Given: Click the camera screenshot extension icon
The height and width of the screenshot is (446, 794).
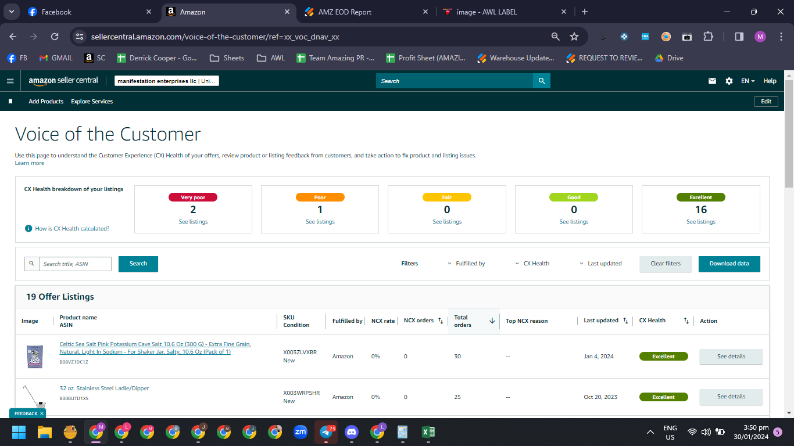Looking at the screenshot, I should click(687, 37).
